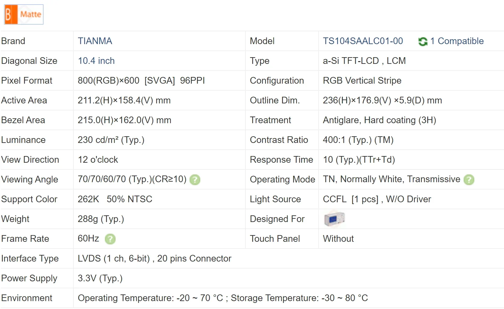The height and width of the screenshot is (309, 504).
Task: Open help icon beside Operating Mode value
Action: (469, 180)
